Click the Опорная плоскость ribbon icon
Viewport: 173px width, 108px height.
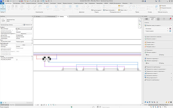pos(160,8)
